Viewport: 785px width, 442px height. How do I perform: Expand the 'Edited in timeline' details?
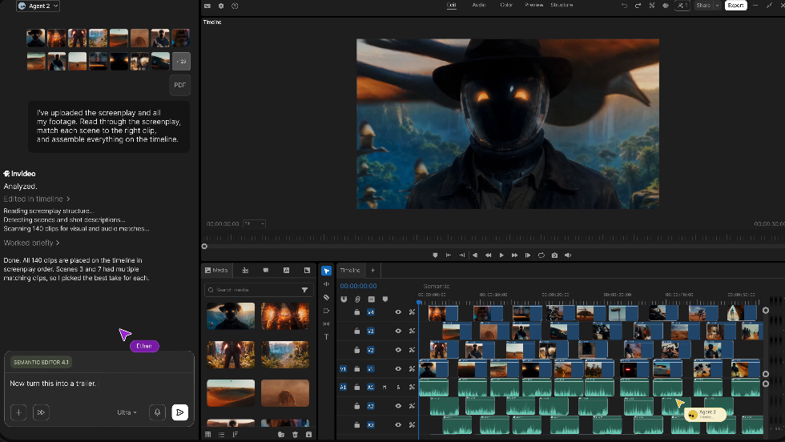(x=37, y=199)
